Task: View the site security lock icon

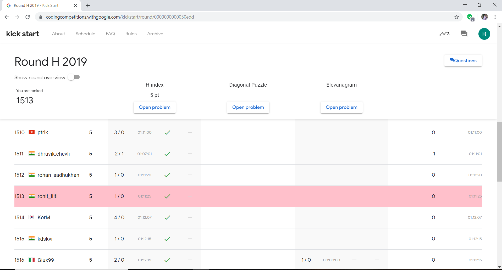Action: [x=40, y=17]
